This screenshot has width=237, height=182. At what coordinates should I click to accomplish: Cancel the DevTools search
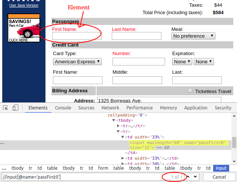tap(219, 177)
